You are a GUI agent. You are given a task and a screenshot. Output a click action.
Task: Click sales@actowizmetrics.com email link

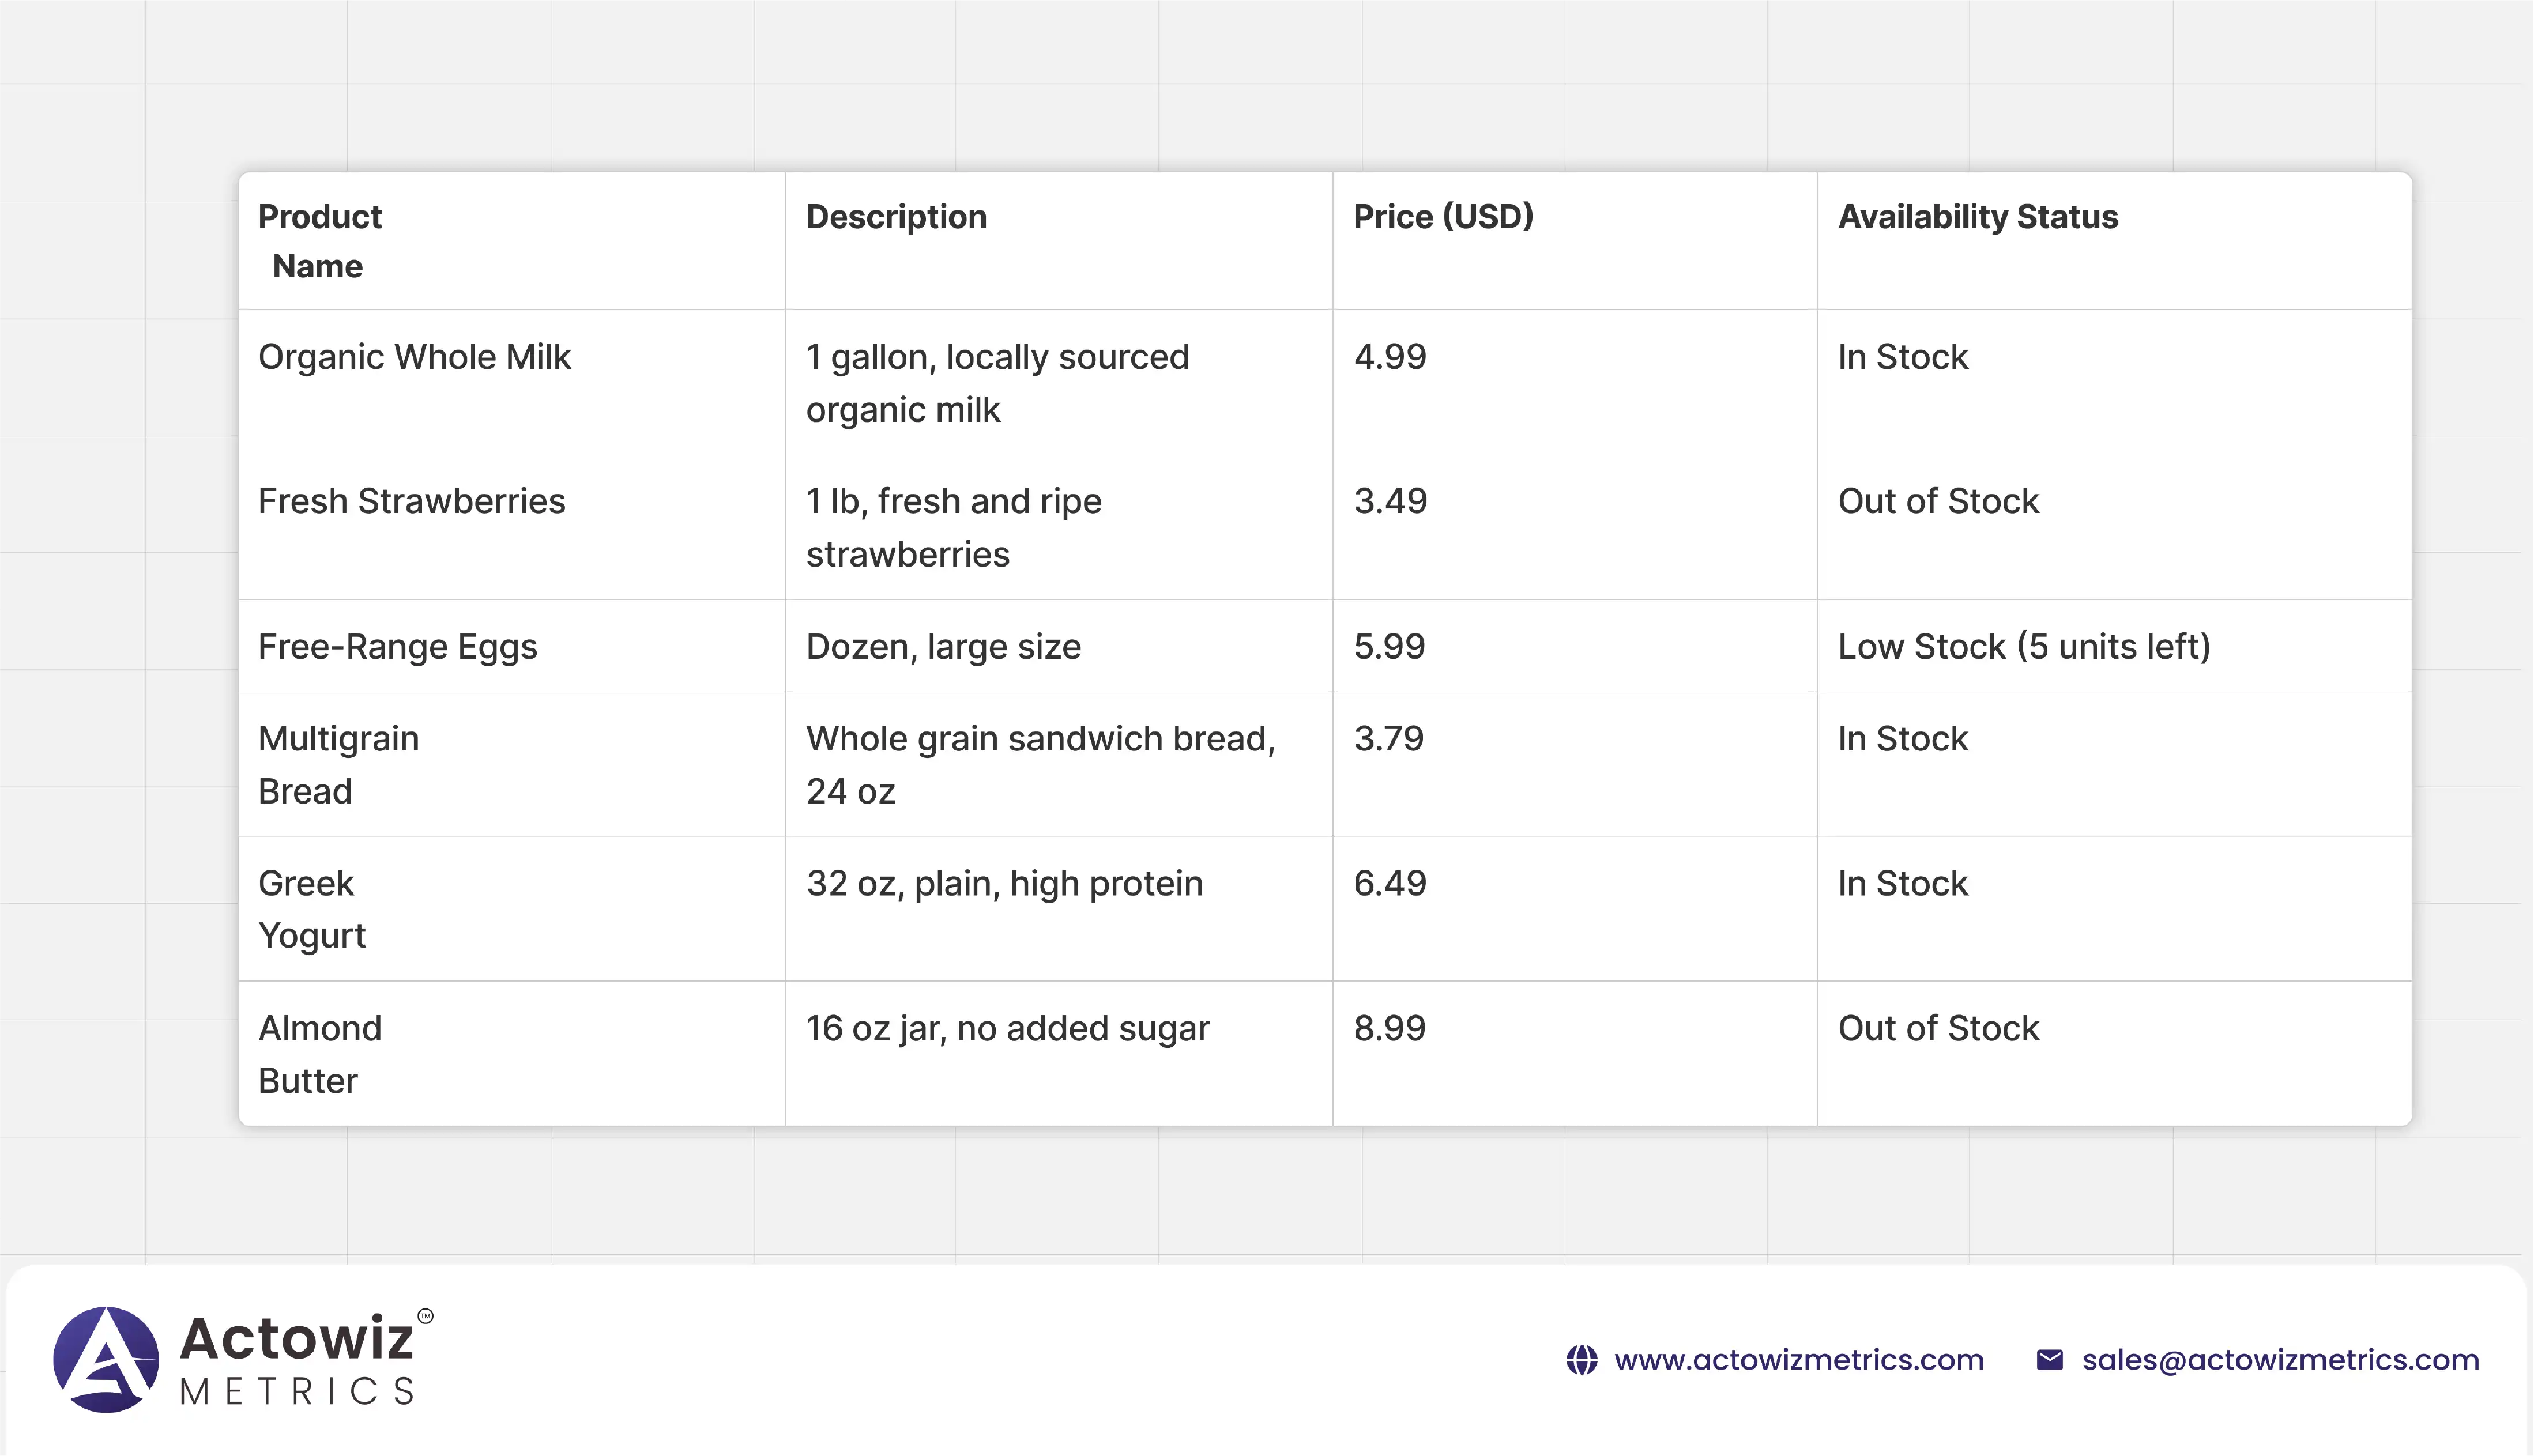2280,1360
